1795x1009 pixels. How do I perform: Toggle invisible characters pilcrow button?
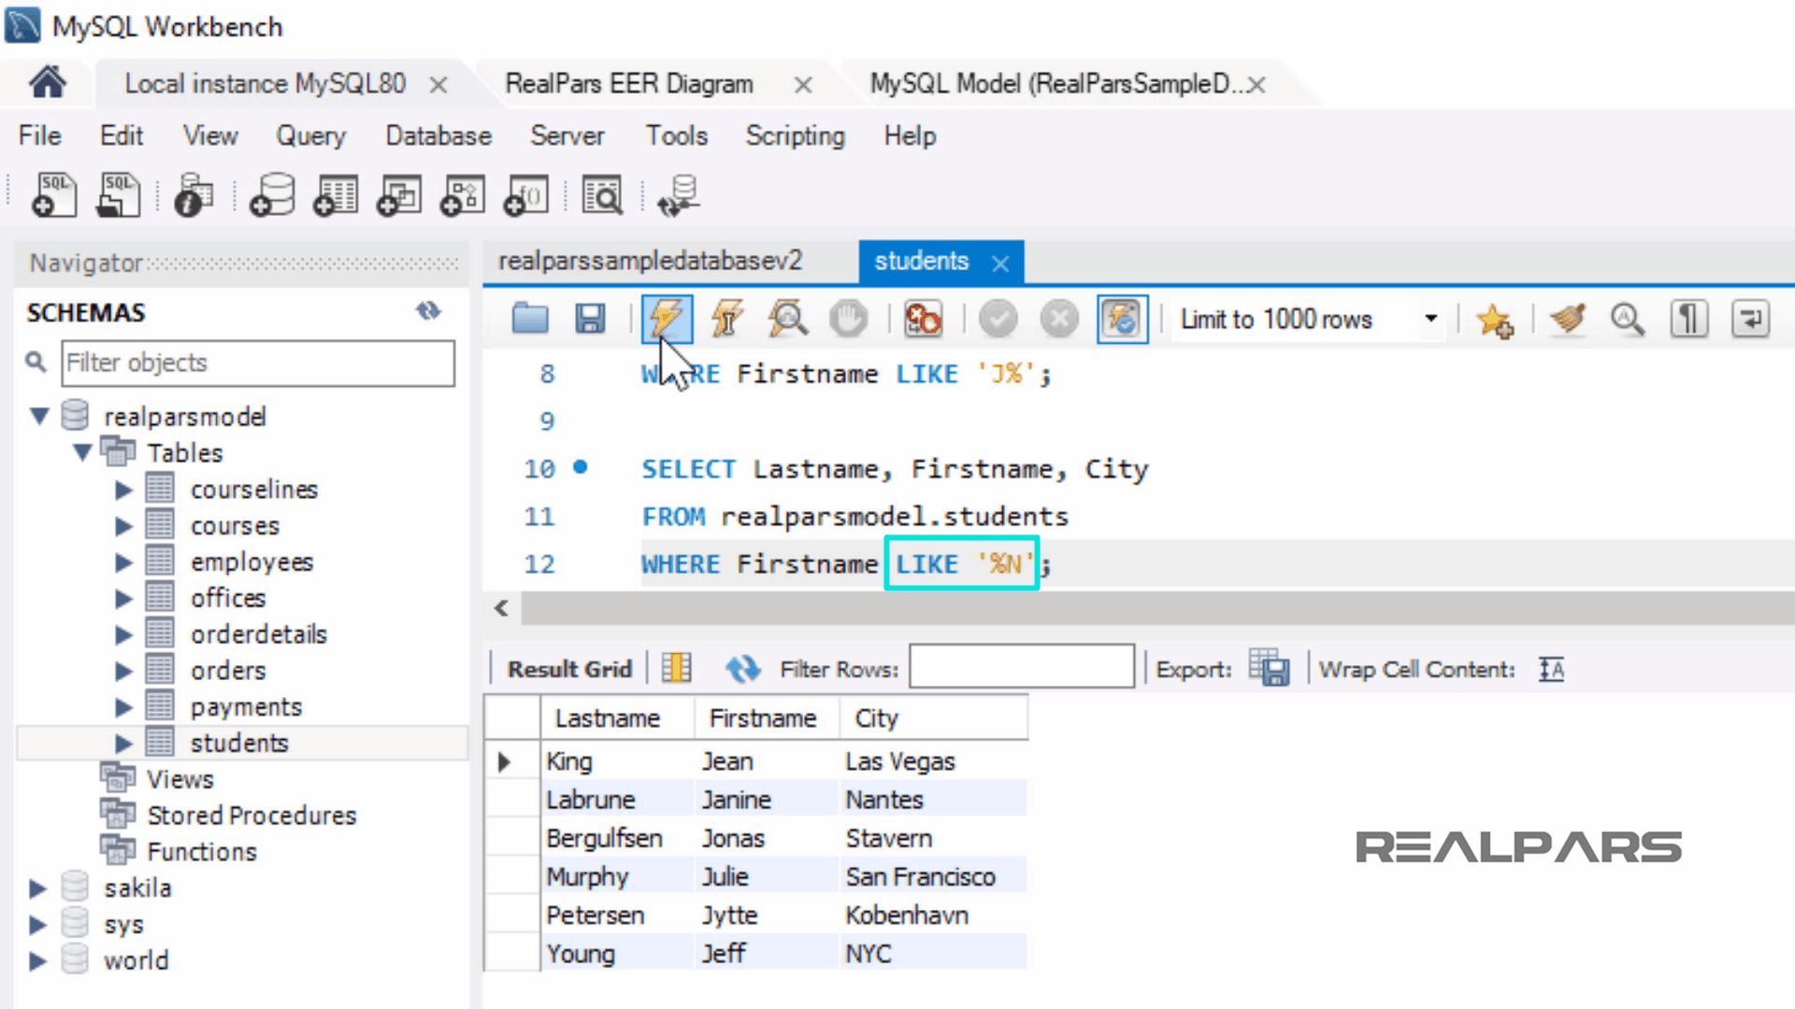click(1688, 320)
